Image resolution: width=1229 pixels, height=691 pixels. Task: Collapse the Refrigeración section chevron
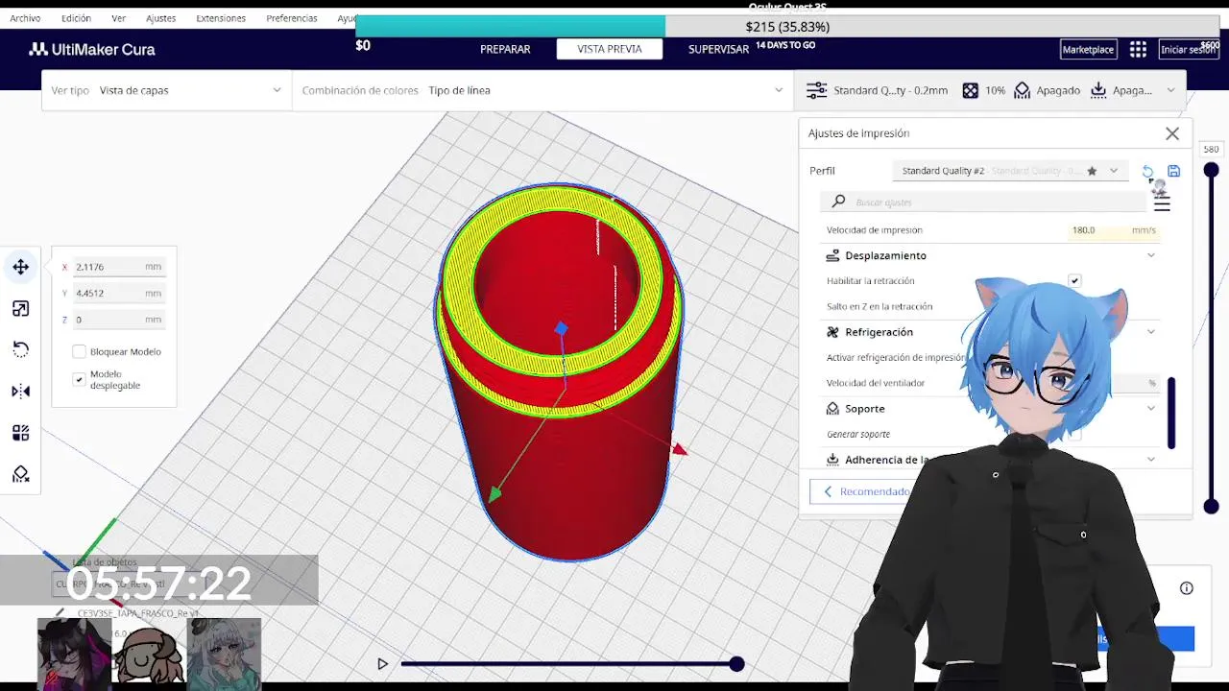(1151, 332)
